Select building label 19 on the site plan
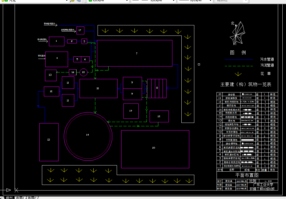The height and width of the screenshot is (199, 286). (130, 111)
